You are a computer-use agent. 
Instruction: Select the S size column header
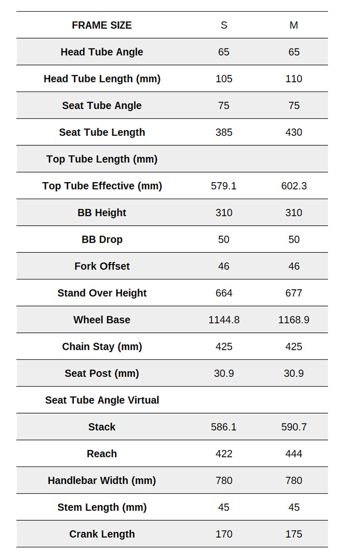[x=224, y=25]
